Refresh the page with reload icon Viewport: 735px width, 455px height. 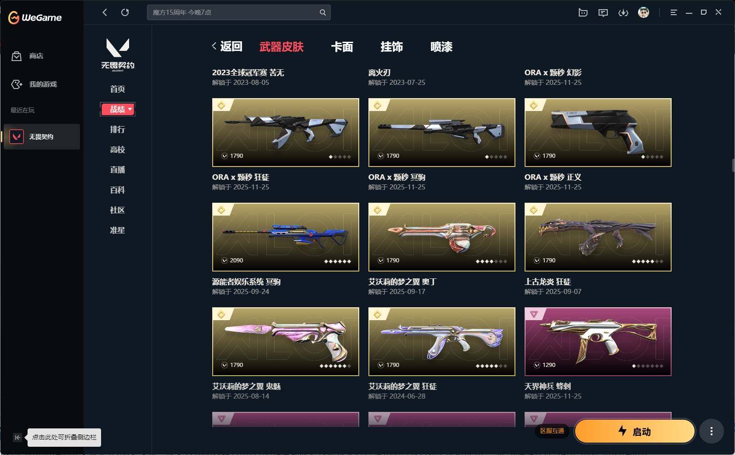125,12
